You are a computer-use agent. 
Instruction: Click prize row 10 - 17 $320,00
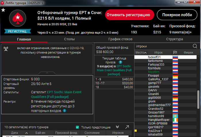click(x=114, y=83)
